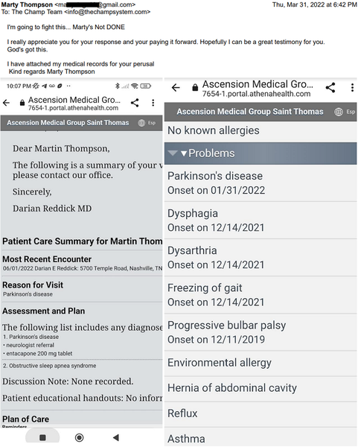Select Asthma problem entry

point(260,437)
